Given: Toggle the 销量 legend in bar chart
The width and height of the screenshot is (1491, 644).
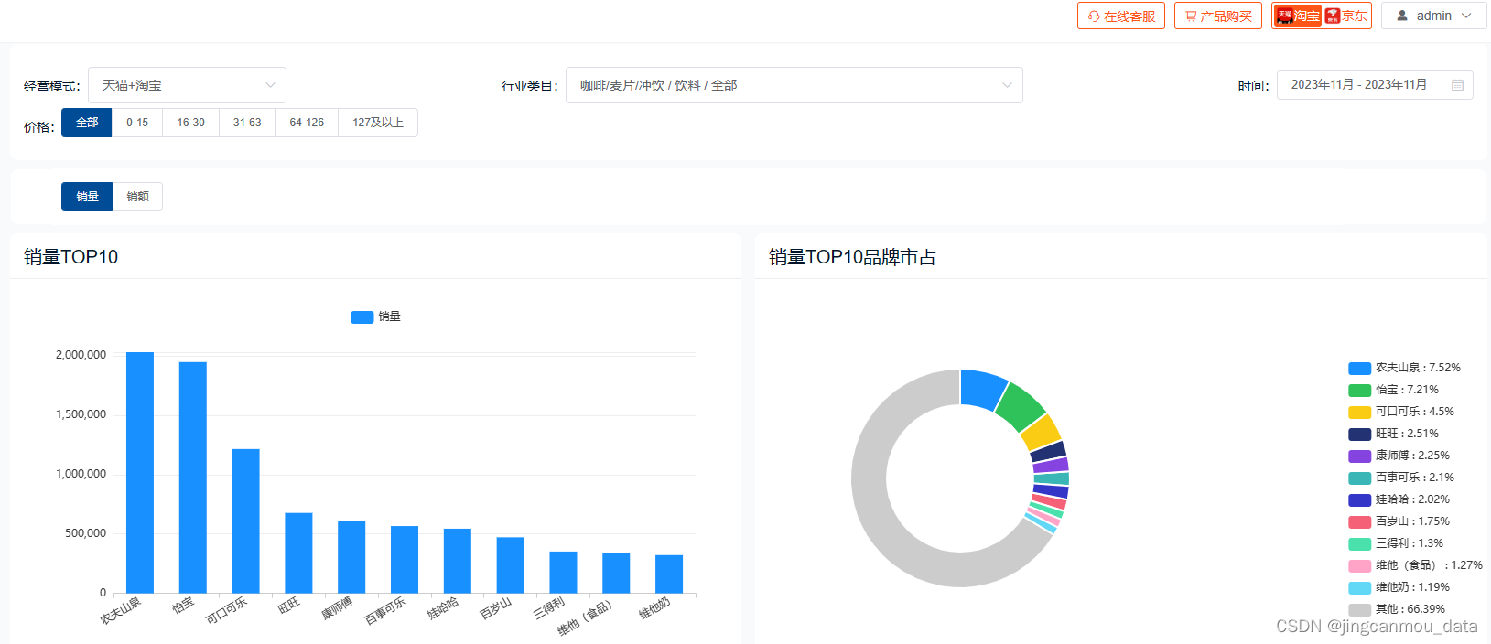Looking at the screenshot, I should point(376,317).
